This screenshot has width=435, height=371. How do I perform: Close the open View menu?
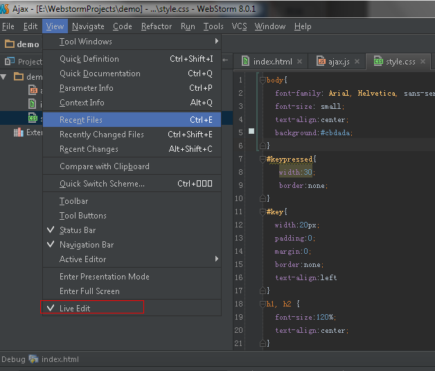pos(55,26)
